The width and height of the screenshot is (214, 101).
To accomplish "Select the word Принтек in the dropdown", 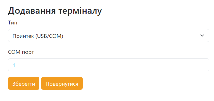I will click(23, 36).
